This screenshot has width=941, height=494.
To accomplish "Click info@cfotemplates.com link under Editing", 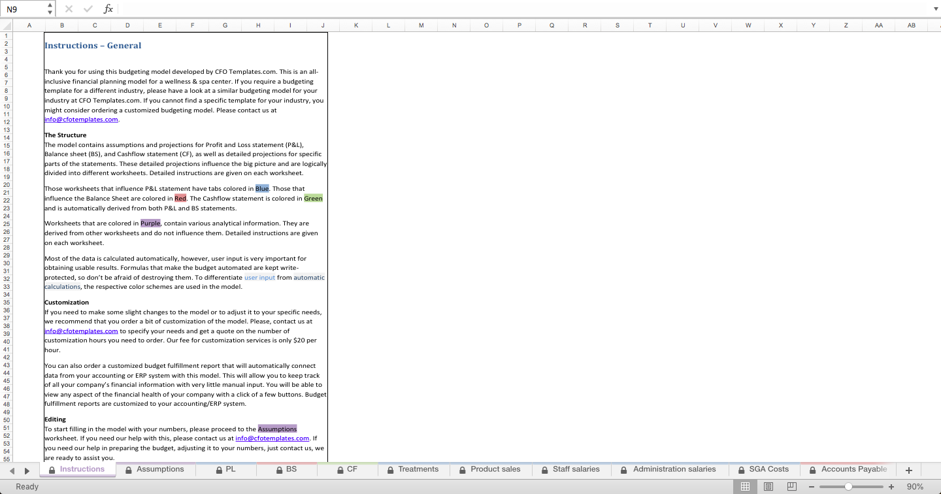I will [x=272, y=438].
